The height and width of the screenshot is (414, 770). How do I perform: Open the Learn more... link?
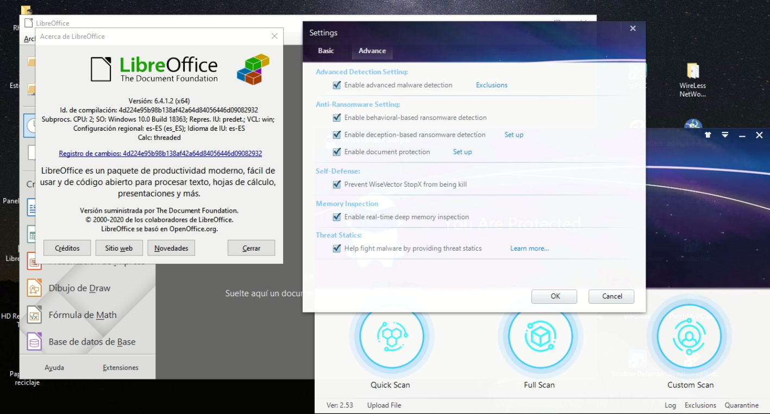click(x=529, y=249)
